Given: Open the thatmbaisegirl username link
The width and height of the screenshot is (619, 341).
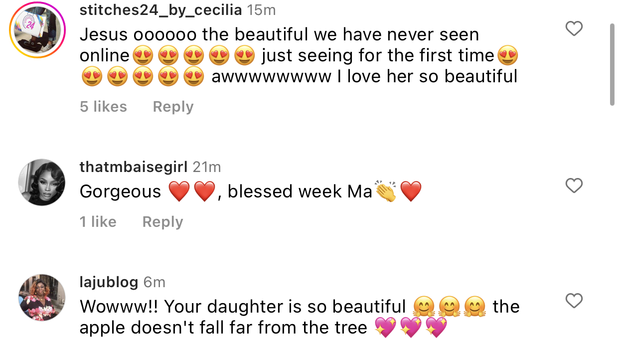Looking at the screenshot, I should [x=134, y=167].
